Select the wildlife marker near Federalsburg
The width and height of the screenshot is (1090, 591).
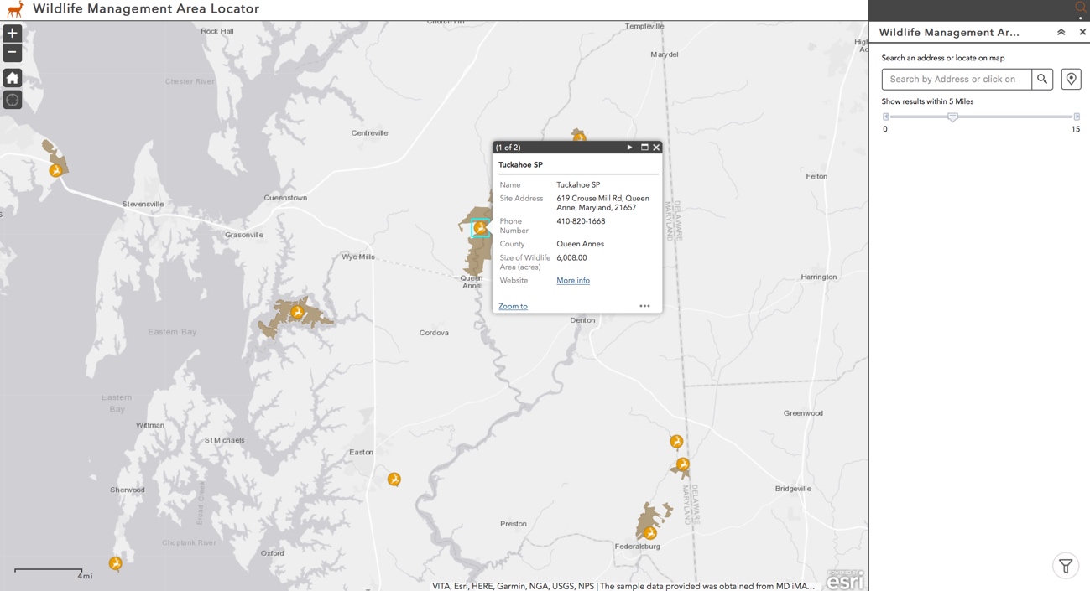pyautogui.click(x=649, y=532)
